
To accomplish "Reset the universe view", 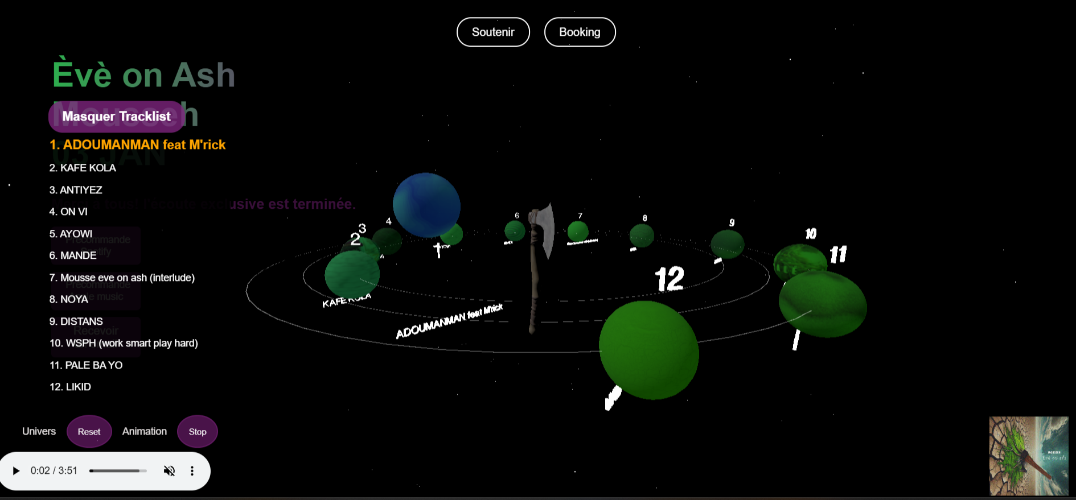I will pyautogui.click(x=89, y=432).
